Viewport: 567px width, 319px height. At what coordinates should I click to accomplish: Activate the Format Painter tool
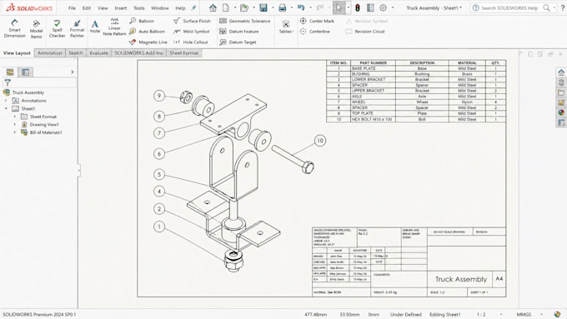coord(77,28)
